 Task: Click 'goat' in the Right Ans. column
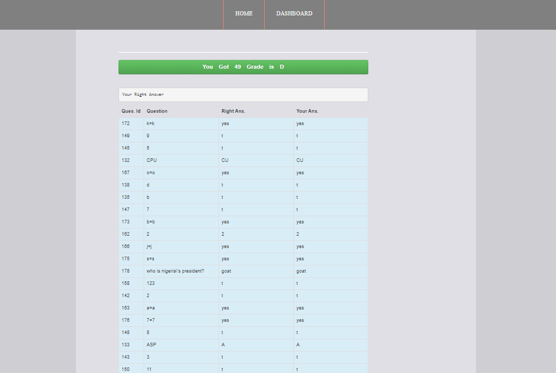[x=226, y=271]
